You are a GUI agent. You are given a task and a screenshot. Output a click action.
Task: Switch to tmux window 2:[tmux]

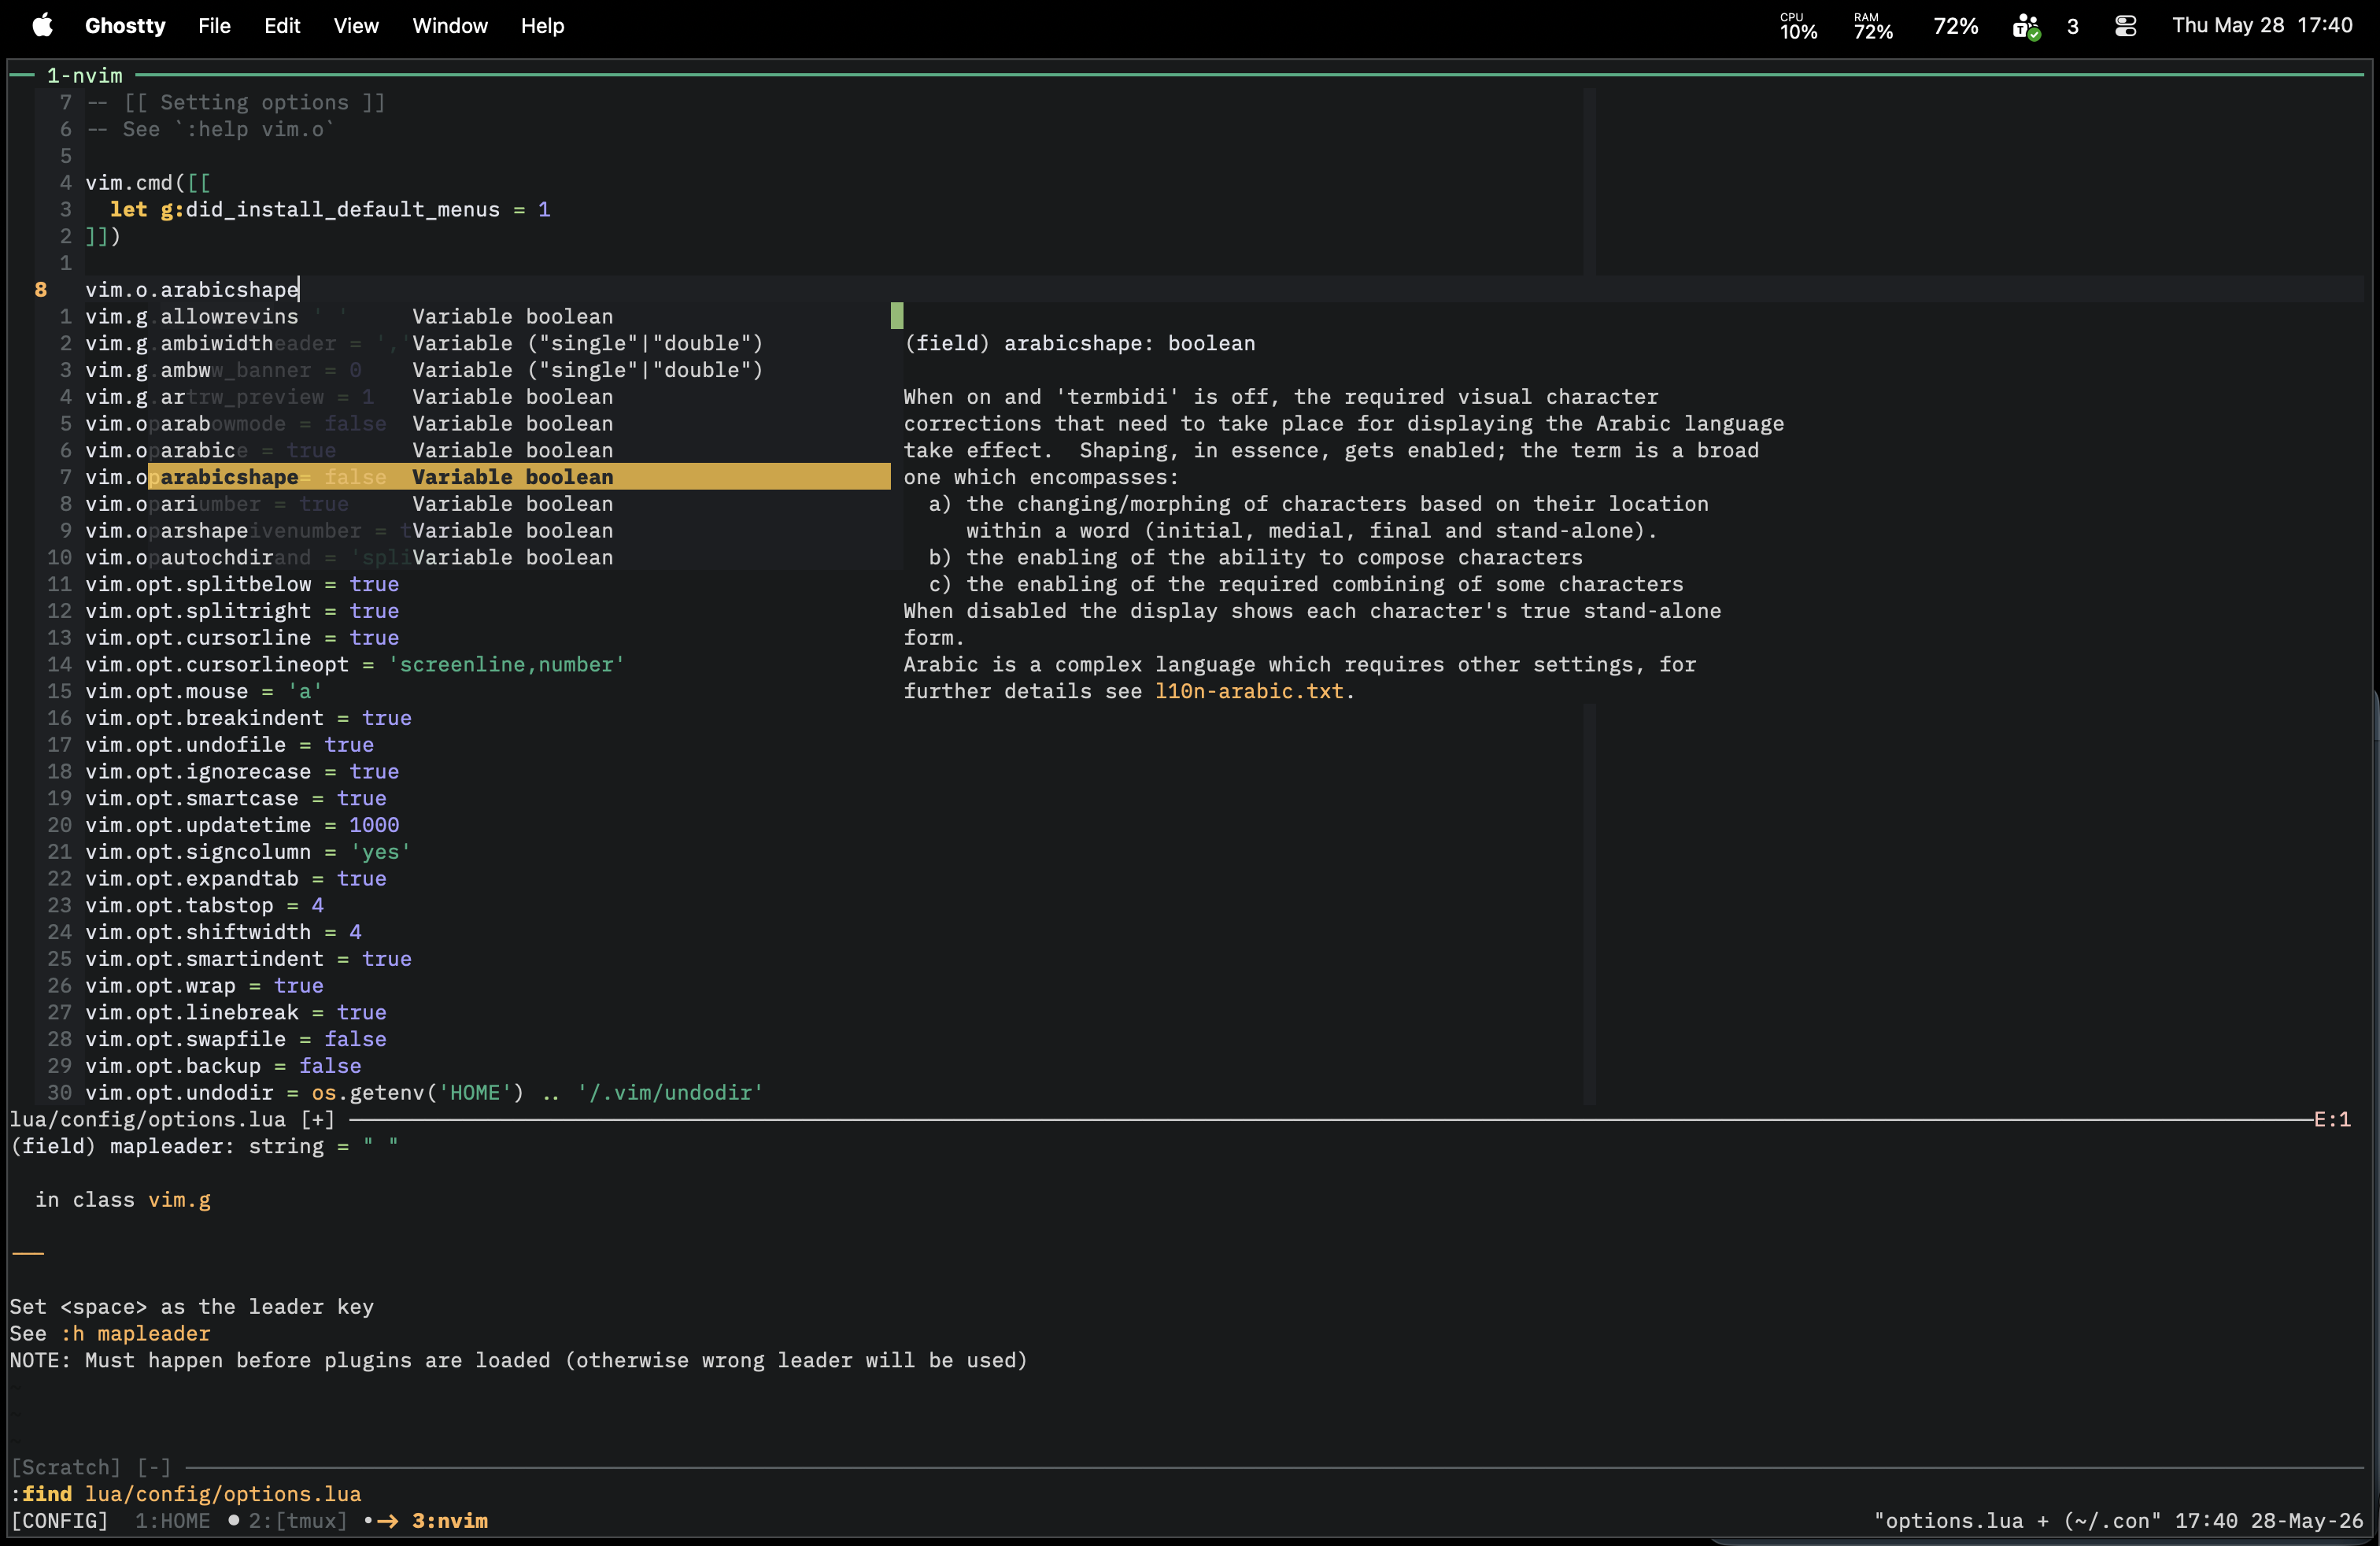pos(298,1521)
